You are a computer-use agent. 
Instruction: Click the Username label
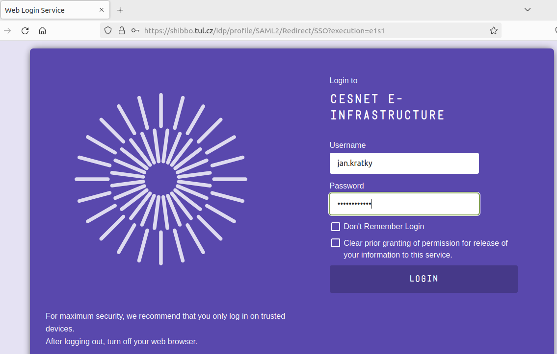tap(347, 145)
